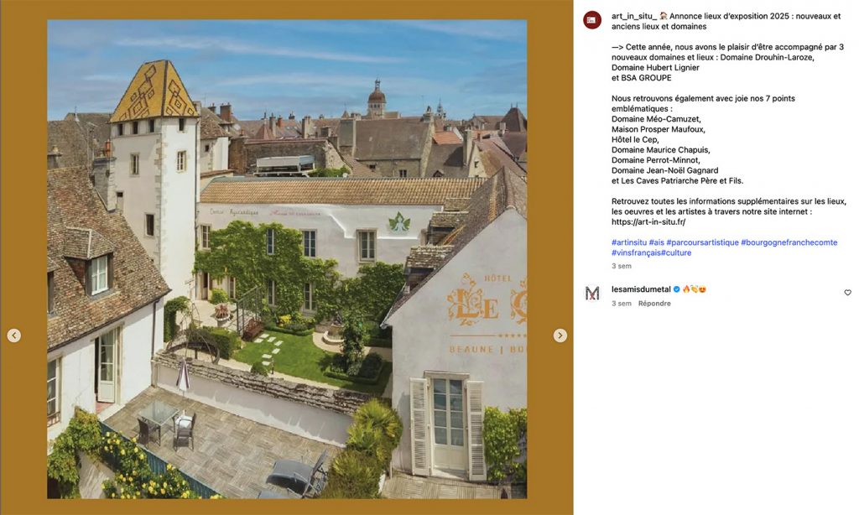The image size is (859, 515).
Task: Go to the previous photo in carousel
Action: coord(14,336)
